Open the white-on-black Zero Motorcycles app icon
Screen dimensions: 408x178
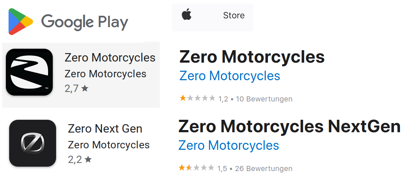pos(29,72)
